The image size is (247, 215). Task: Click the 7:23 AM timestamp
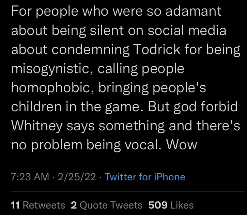tap(30, 177)
